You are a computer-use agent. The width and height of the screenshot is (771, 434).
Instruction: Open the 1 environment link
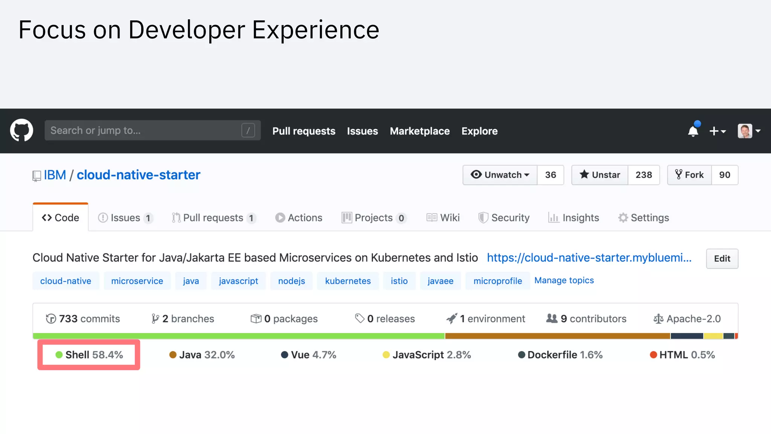[x=486, y=319]
